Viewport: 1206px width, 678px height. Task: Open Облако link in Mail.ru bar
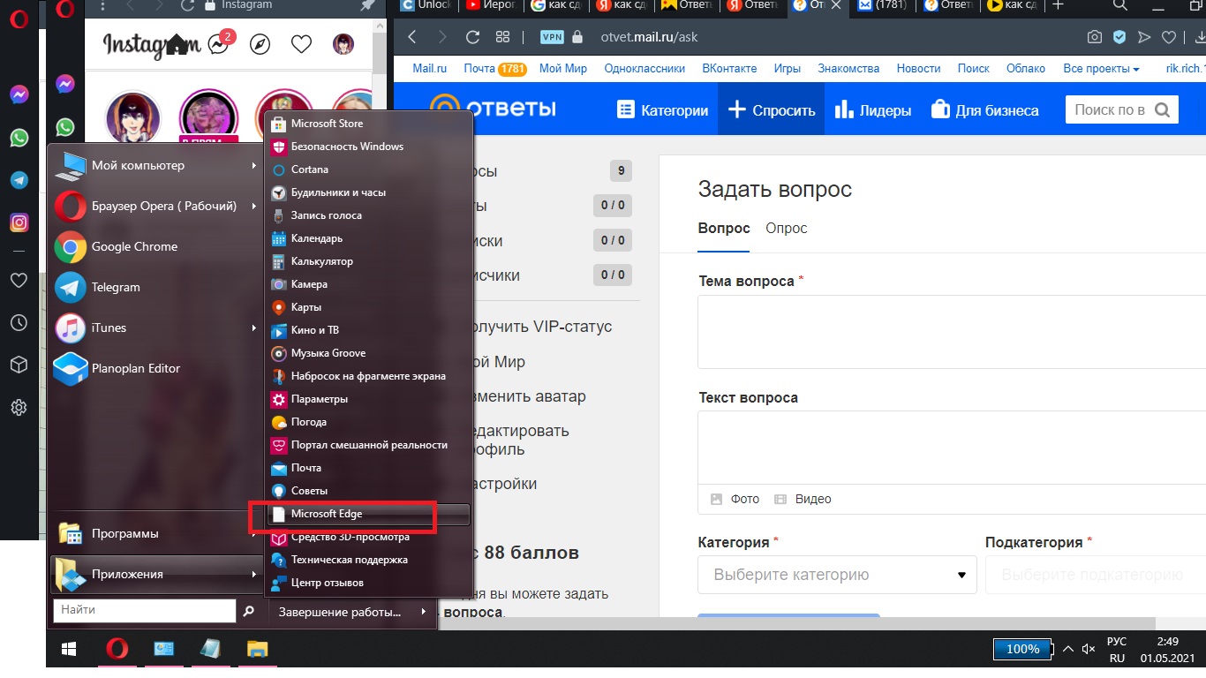tap(1026, 69)
